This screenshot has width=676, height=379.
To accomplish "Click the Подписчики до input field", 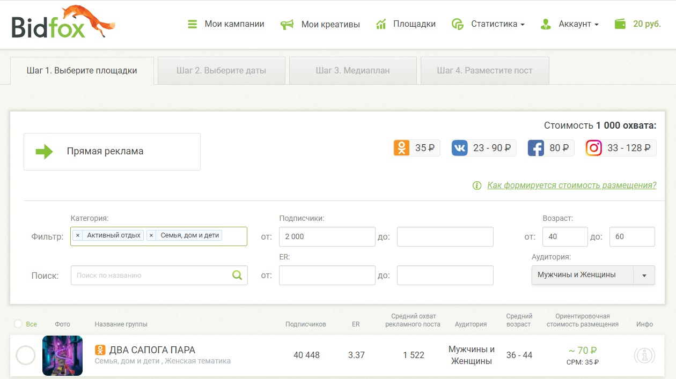I will [x=445, y=236].
